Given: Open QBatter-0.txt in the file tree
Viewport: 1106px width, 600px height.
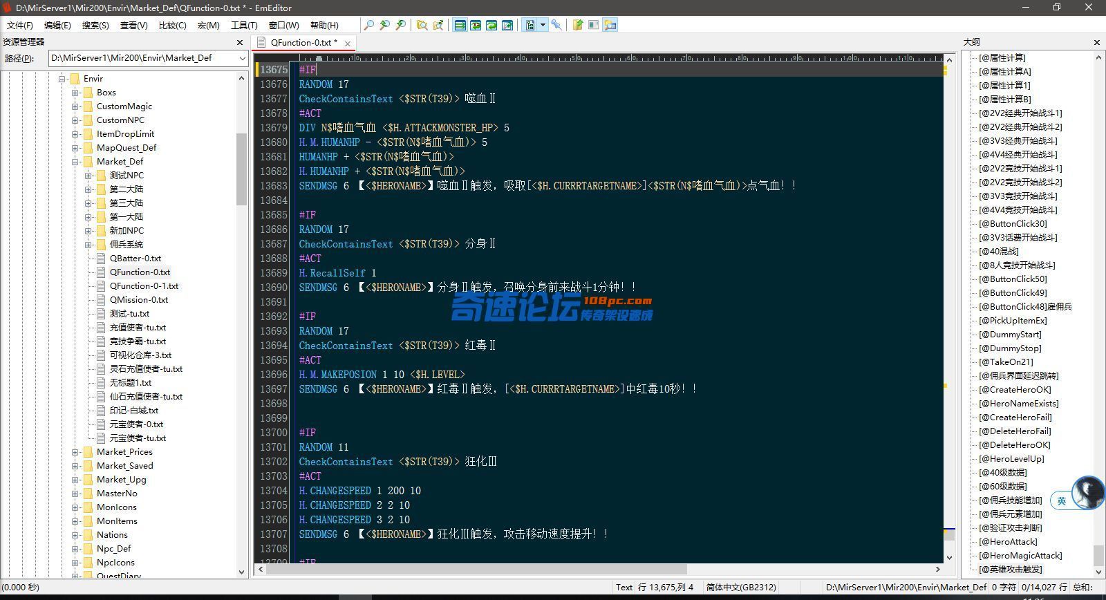Looking at the screenshot, I should click(135, 259).
